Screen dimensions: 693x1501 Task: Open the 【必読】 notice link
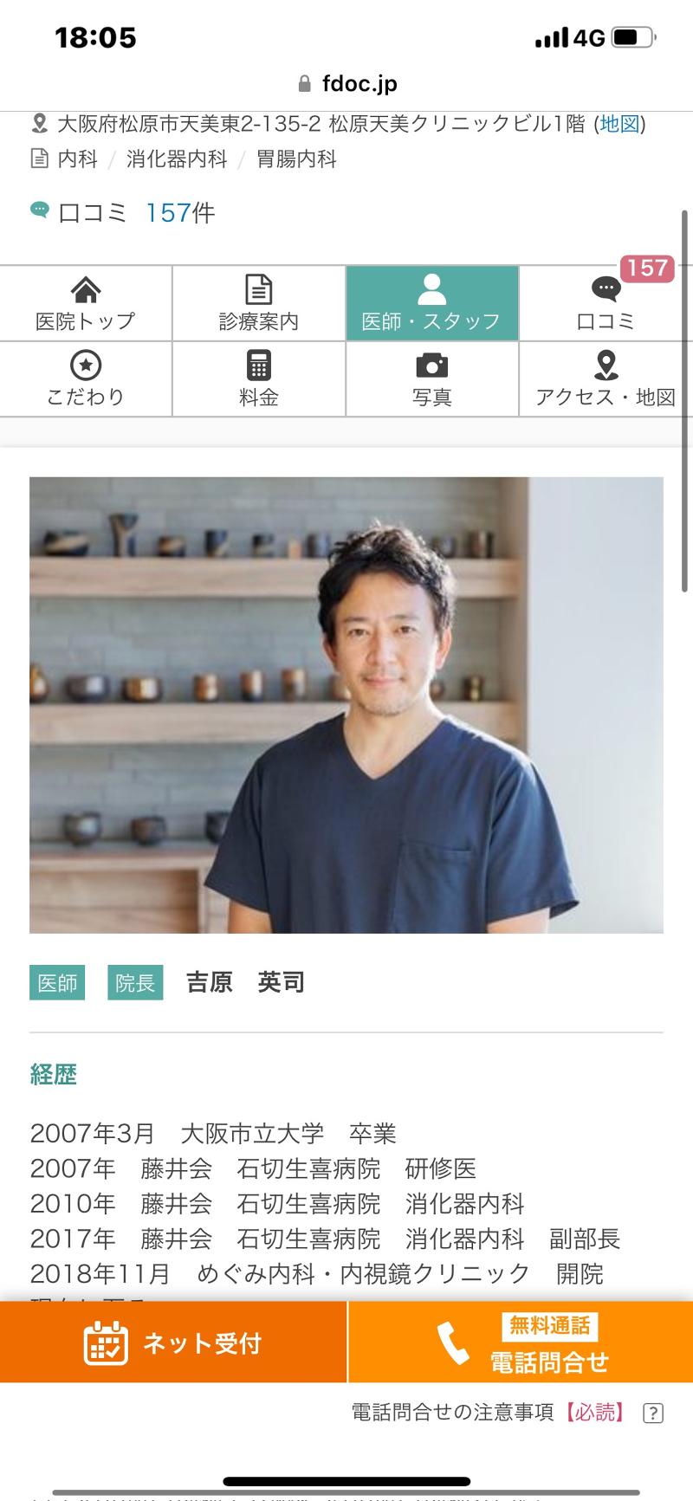coord(593,1413)
